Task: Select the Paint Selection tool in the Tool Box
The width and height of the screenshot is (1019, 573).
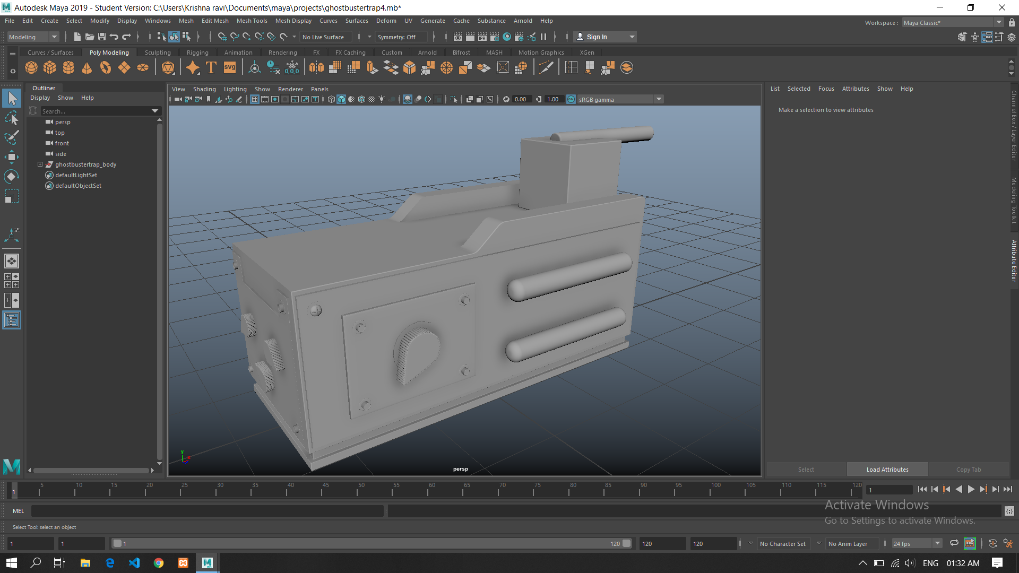Action: click(12, 137)
